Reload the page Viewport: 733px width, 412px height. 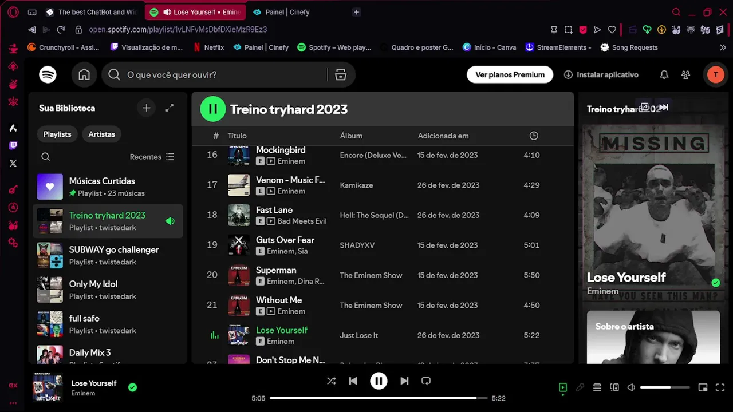(x=61, y=30)
